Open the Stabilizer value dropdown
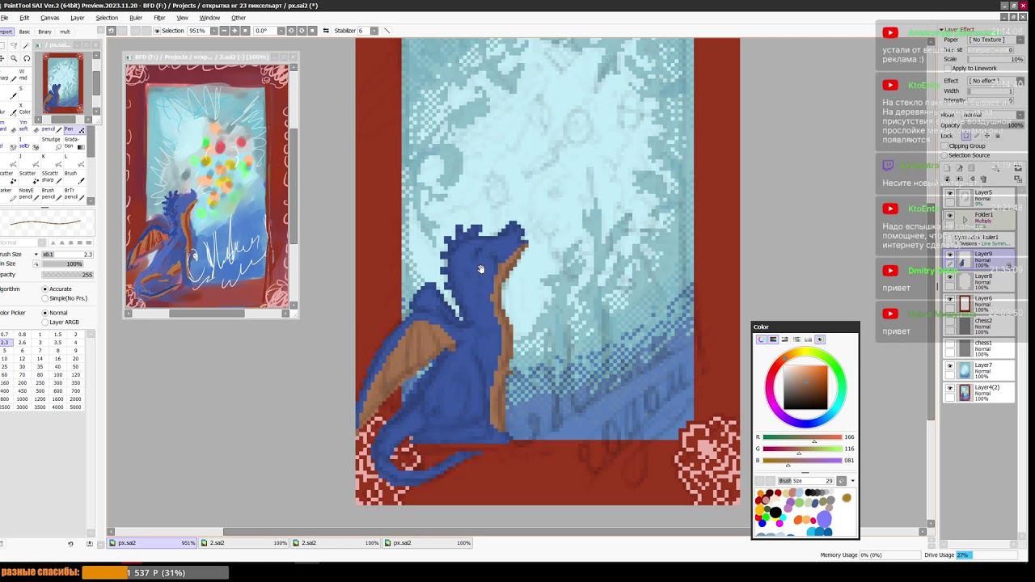The width and height of the screenshot is (1035, 582). (x=373, y=31)
